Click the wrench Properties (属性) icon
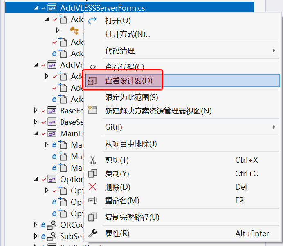 [93, 233]
